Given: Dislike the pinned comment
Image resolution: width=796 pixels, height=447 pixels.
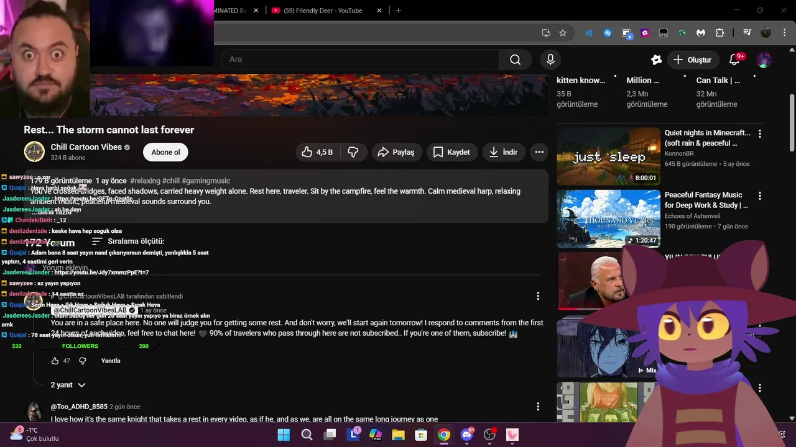Looking at the screenshot, I should pyautogui.click(x=83, y=361).
